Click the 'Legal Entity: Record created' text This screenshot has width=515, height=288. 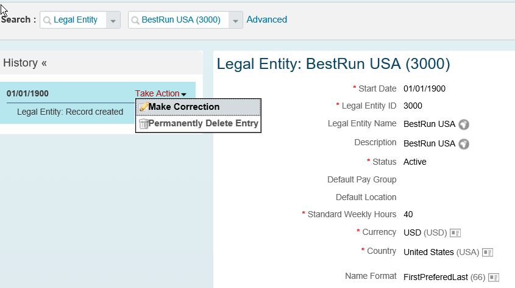click(70, 112)
